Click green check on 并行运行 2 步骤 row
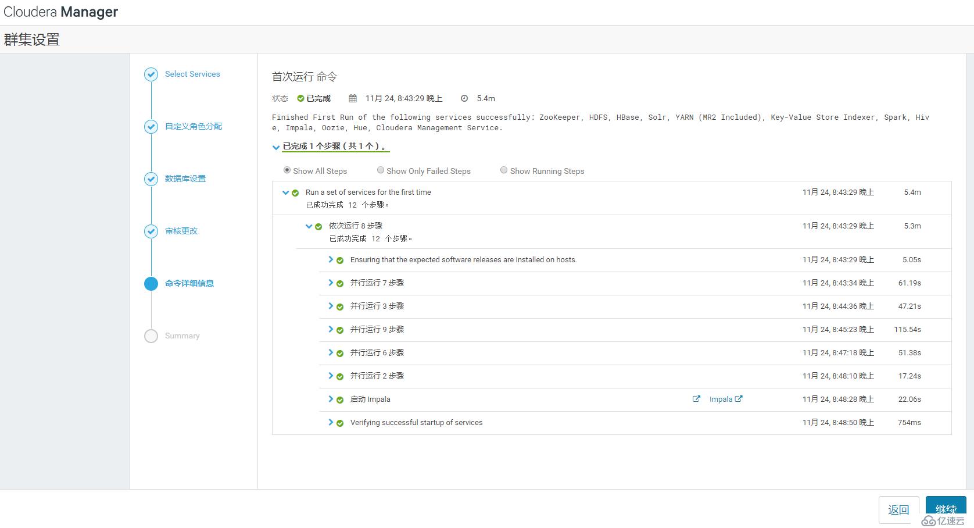 340,377
